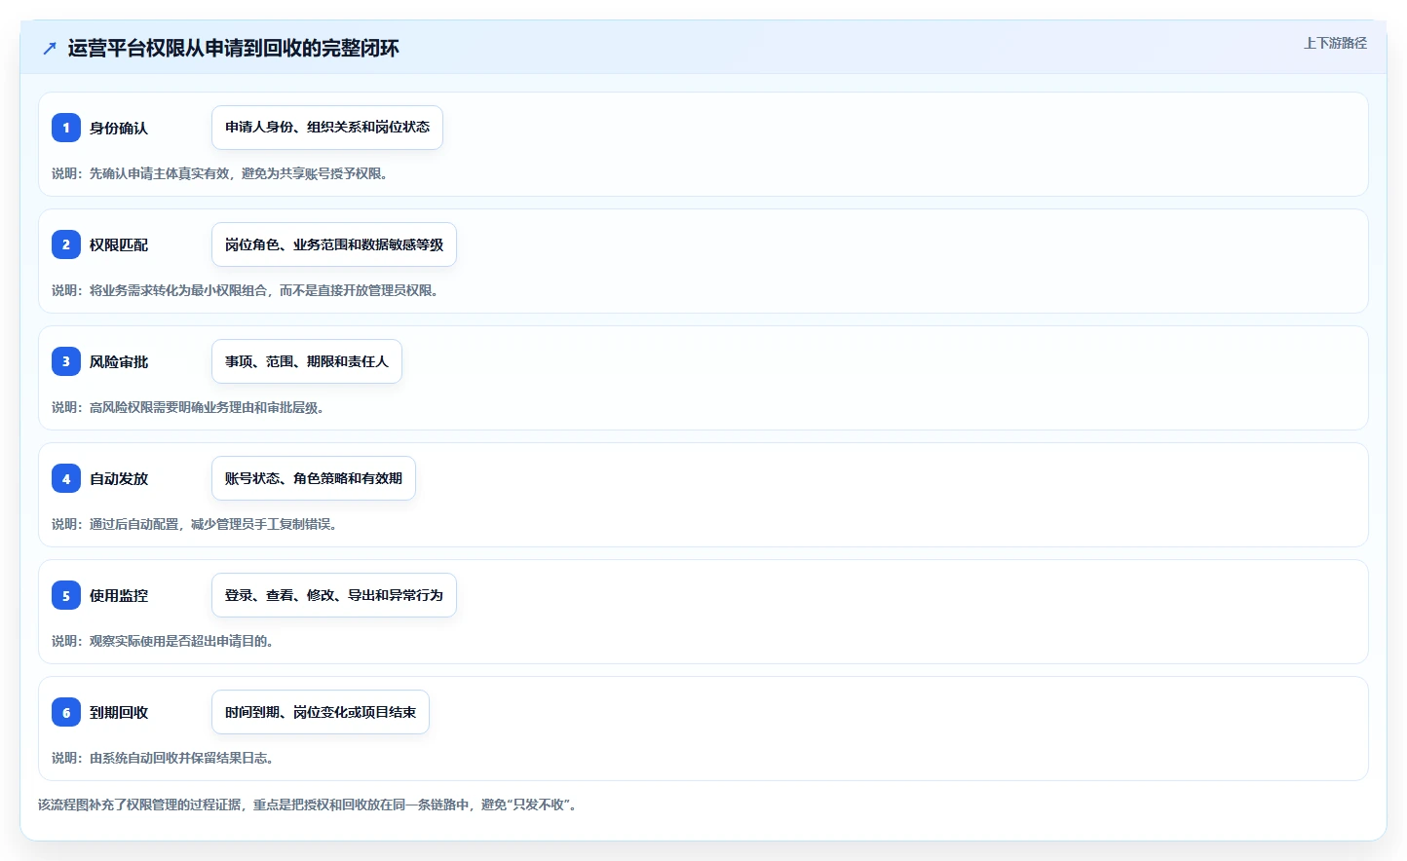Select step number 4 badge
The image size is (1407, 861).
click(x=66, y=478)
